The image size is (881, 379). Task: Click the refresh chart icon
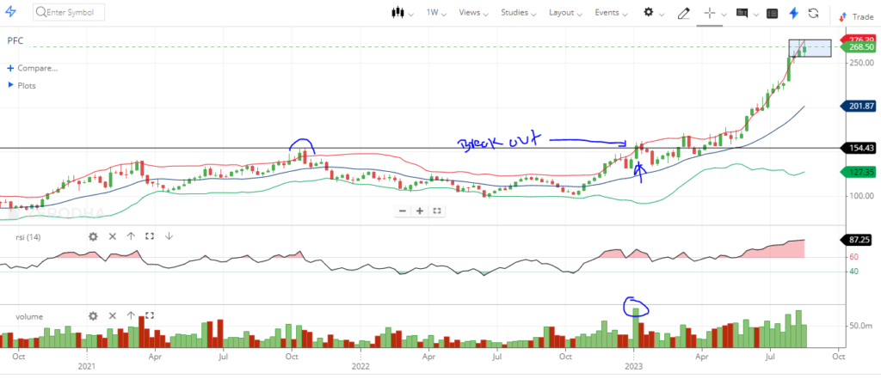pos(813,13)
